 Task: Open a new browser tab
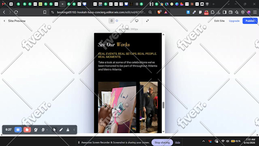[213, 4]
